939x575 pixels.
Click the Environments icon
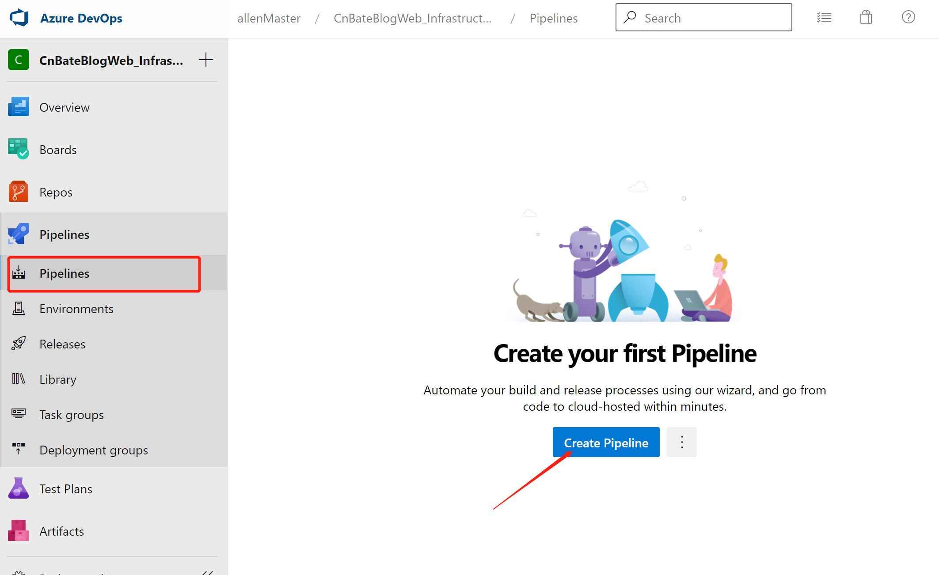(x=19, y=308)
